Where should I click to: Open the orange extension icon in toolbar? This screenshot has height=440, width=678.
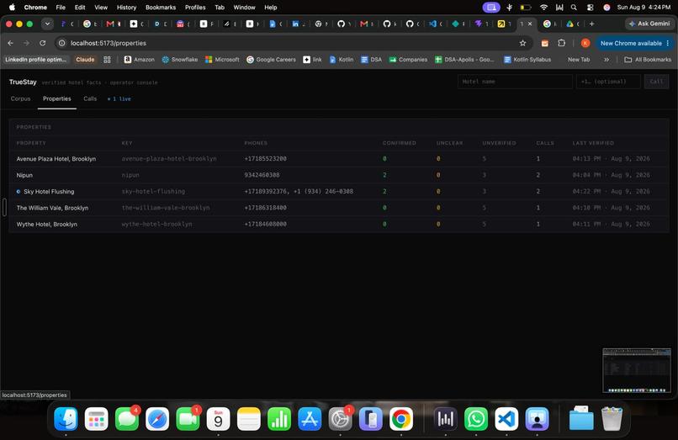[x=545, y=43]
